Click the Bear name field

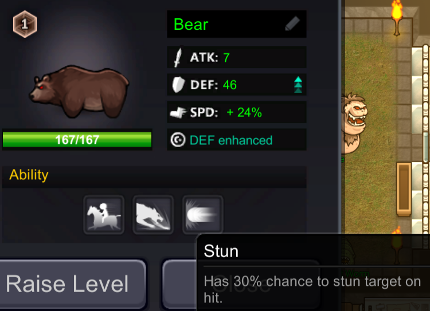(237, 24)
